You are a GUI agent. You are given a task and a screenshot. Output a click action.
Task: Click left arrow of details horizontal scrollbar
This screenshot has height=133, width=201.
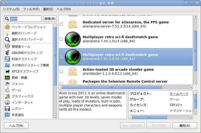(130, 117)
